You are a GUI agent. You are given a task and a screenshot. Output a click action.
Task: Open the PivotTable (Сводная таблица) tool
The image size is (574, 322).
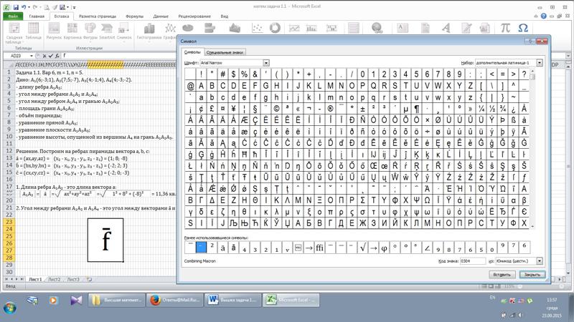pos(14,33)
